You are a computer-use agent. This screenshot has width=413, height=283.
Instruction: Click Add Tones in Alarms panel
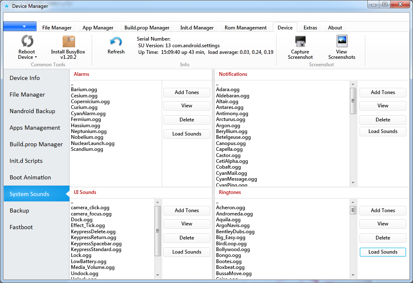coord(187,92)
